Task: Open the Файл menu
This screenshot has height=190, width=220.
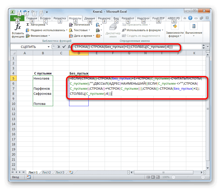Action: click(17, 18)
